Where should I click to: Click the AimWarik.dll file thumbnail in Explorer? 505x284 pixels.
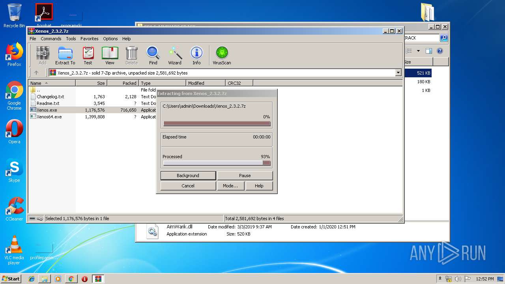pos(152,231)
